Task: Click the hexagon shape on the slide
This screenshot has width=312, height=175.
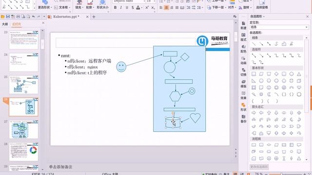Action: click(175, 96)
